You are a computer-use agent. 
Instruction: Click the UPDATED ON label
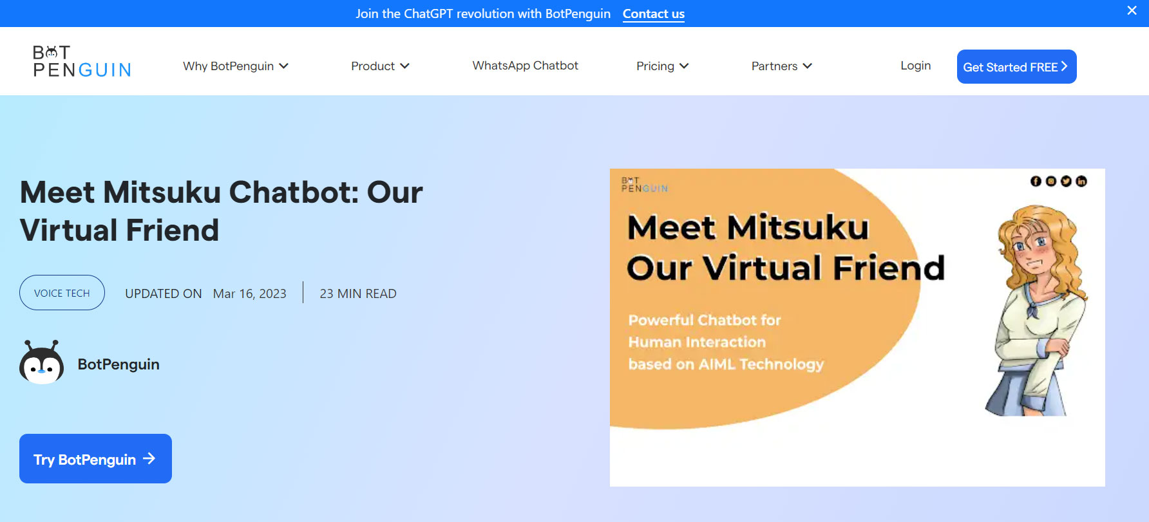tap(164, 294)
